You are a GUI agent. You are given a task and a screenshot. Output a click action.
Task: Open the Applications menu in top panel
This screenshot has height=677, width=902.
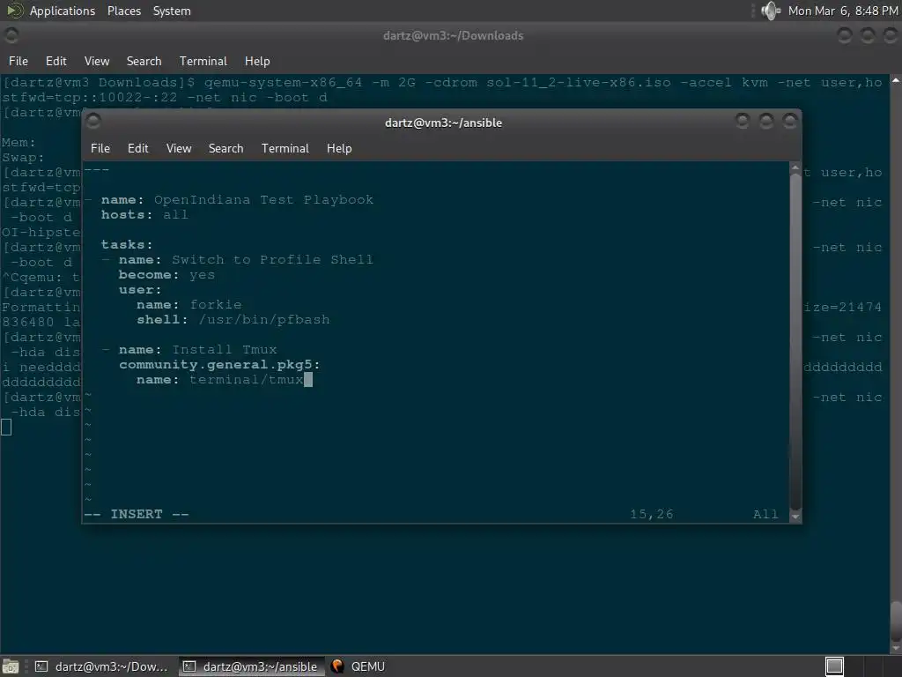[63, 11]
